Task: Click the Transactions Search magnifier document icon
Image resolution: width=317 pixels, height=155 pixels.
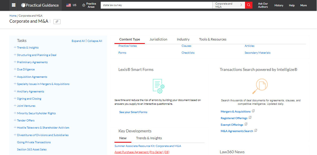Action: [x=260, y=86]
